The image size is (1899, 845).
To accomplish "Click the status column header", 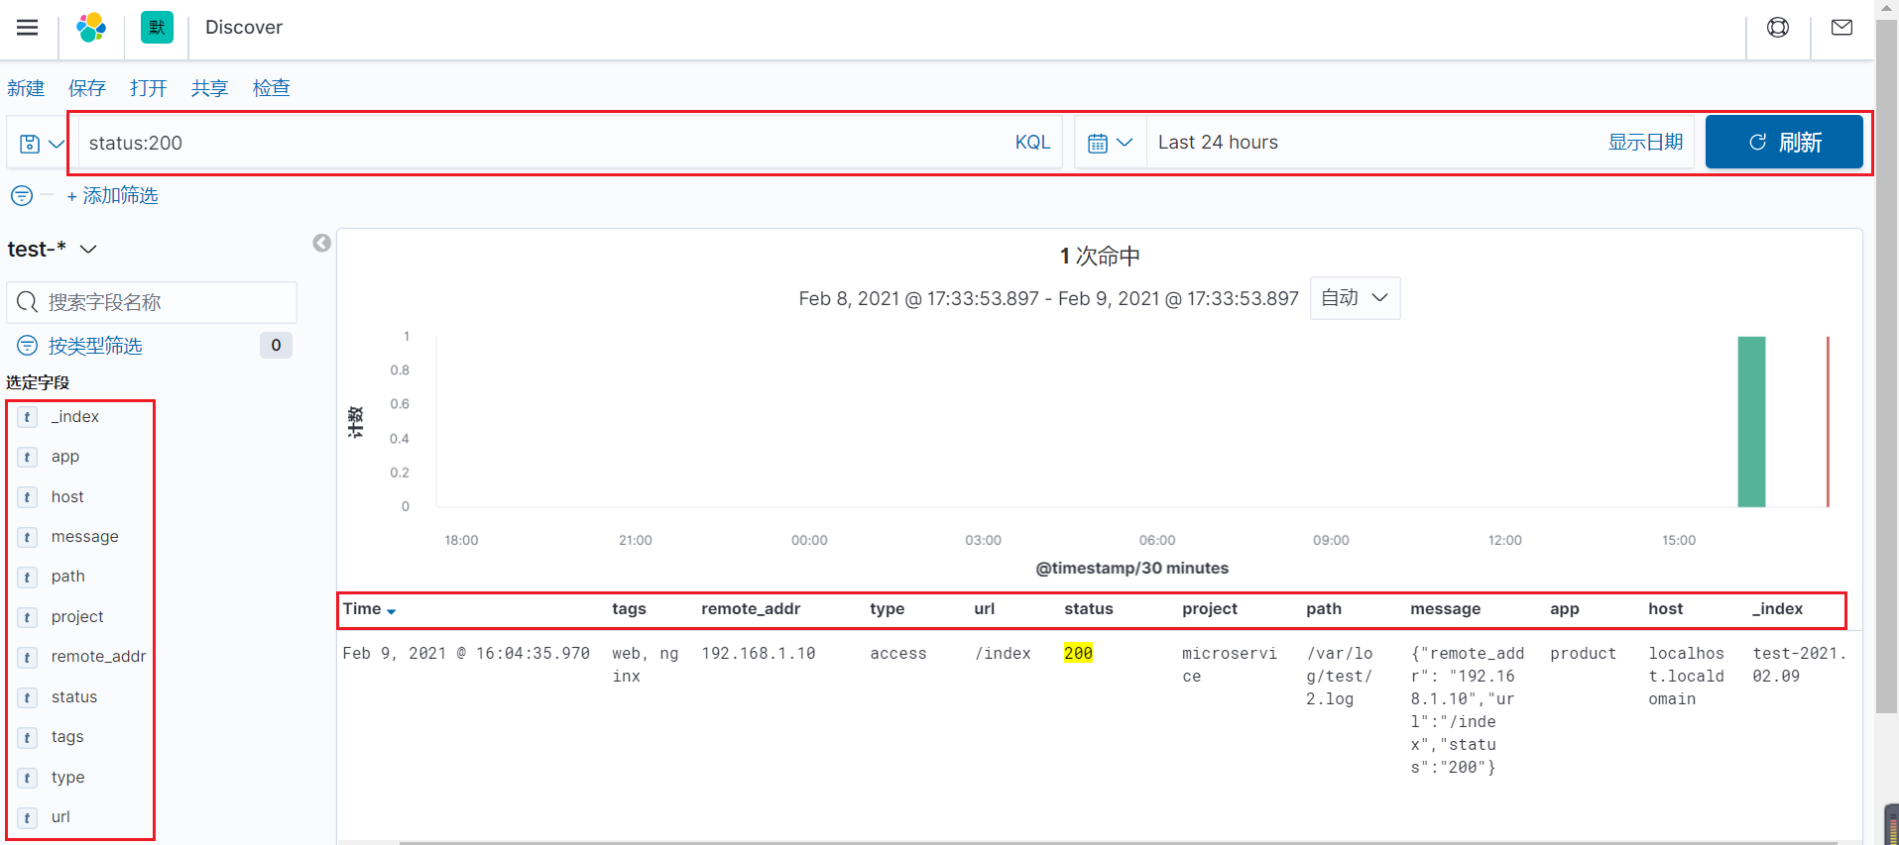I will (1089, 609).
